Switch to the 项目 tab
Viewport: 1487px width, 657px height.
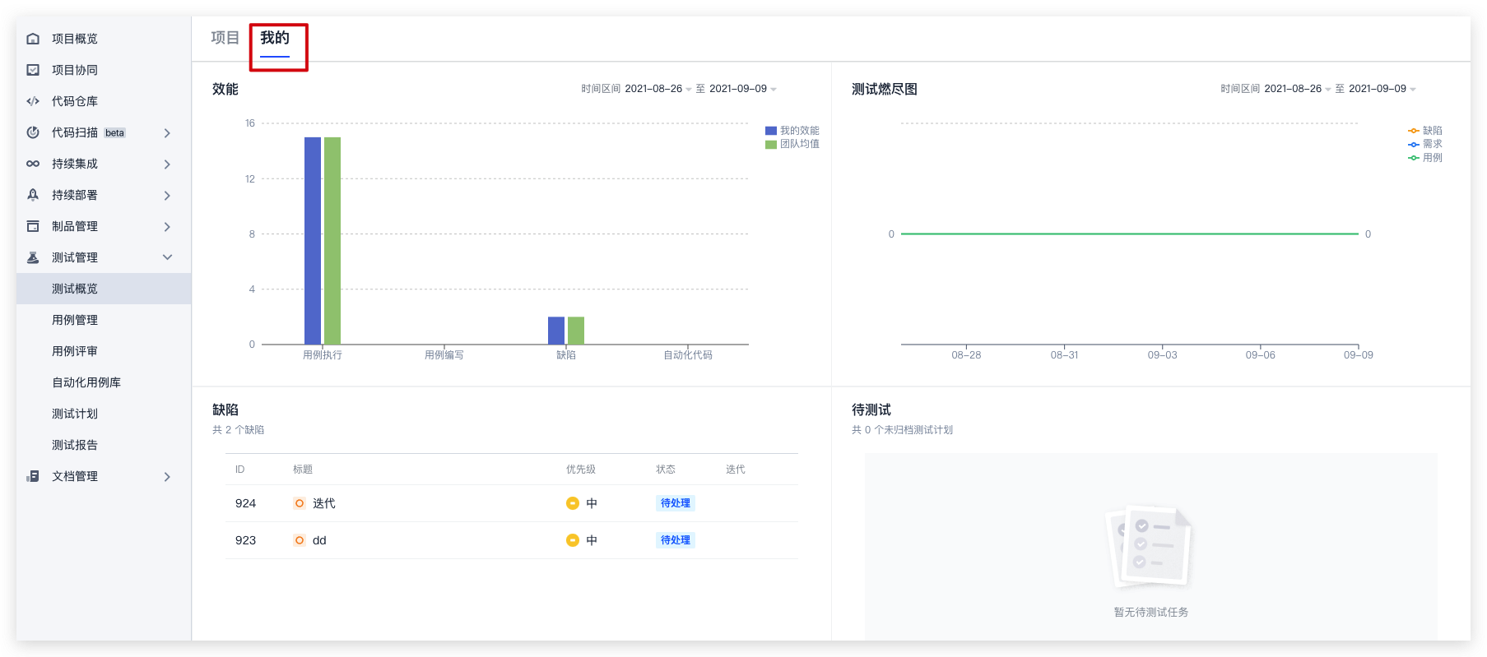(x=225, y=38)
